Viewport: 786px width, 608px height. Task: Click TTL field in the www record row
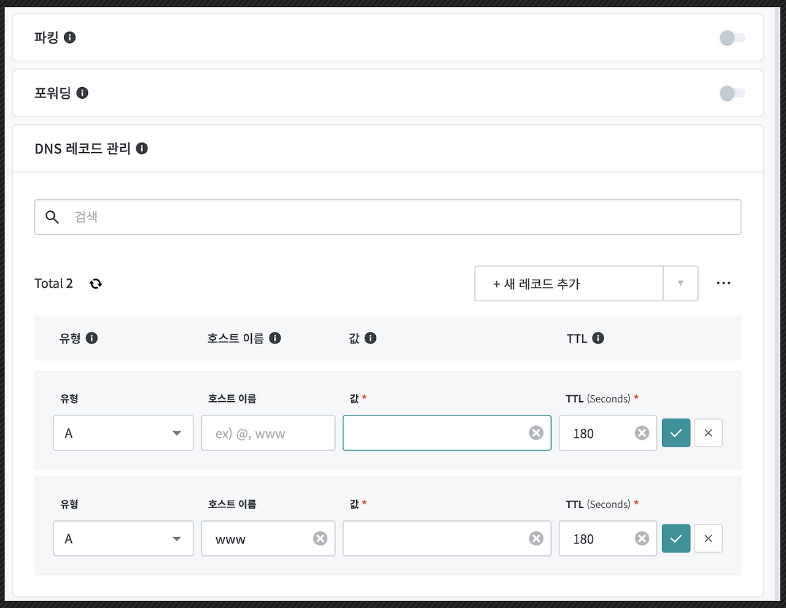[x=608, y=539]
